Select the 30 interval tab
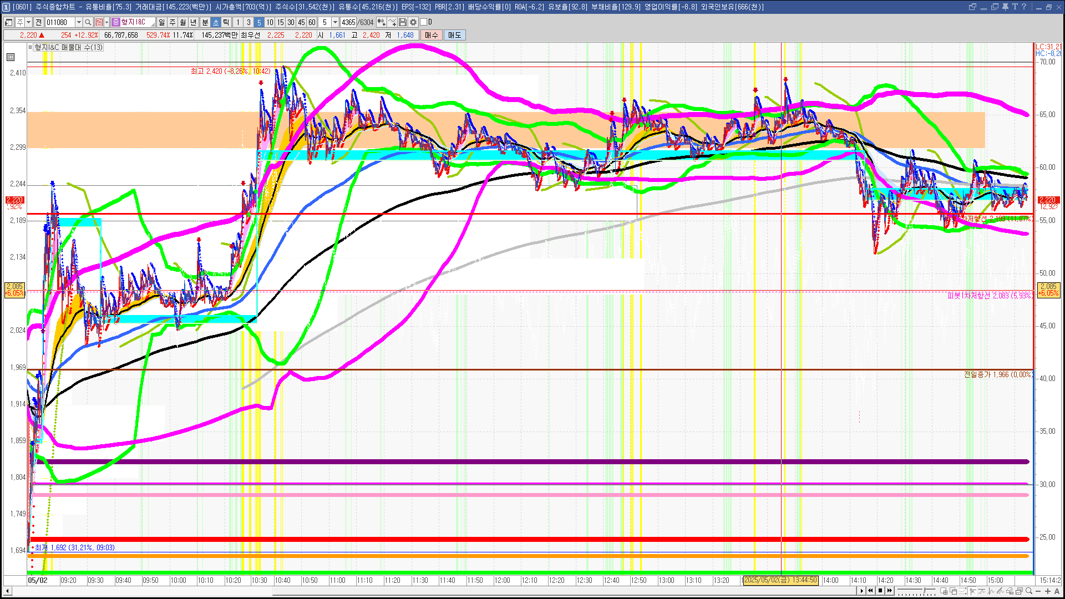 click(291, 22)
